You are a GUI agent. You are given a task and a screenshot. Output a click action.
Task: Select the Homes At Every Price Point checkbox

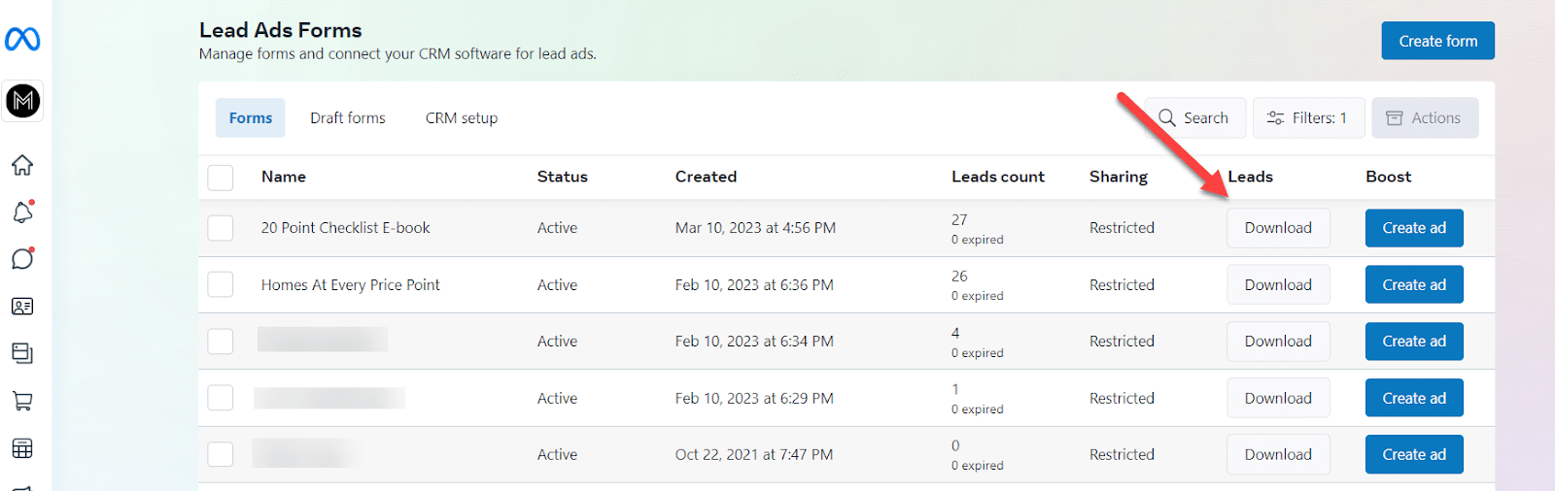coord(221,284)
